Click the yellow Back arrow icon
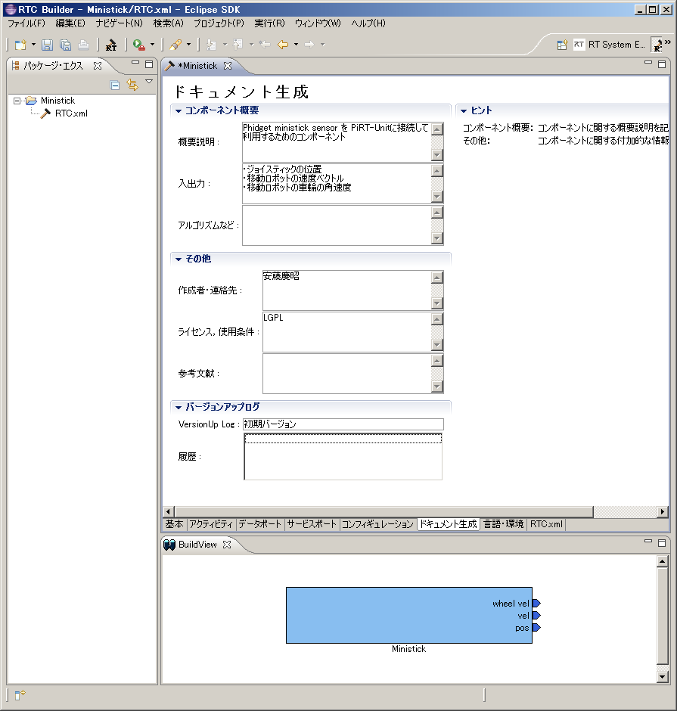This screenshot has height=711, width=677. tap(283, 45)
